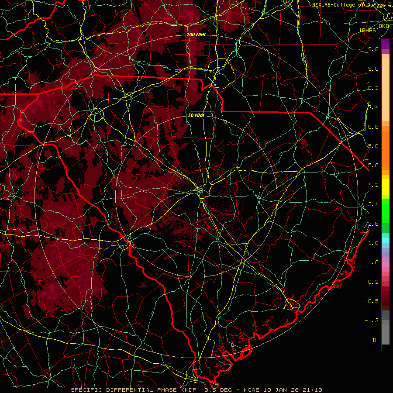Viewport: 393px width, 393px height.
Task: Click the 9.8 scale value
Action: (373, 49)
